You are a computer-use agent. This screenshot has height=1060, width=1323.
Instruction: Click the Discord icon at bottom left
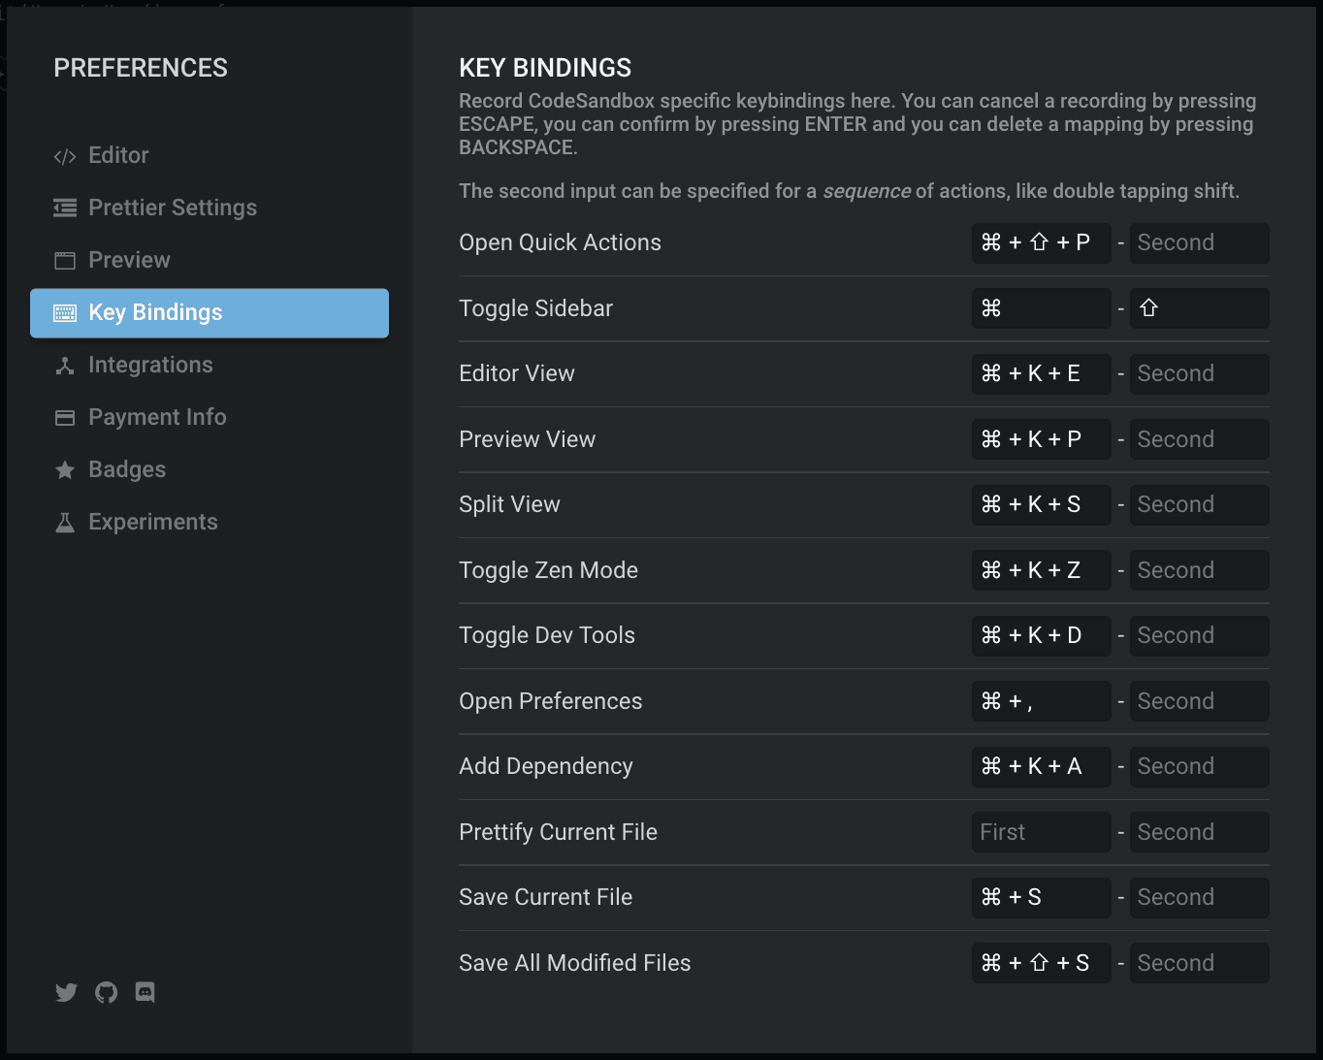pyautogui.click(x=145, y=992)
